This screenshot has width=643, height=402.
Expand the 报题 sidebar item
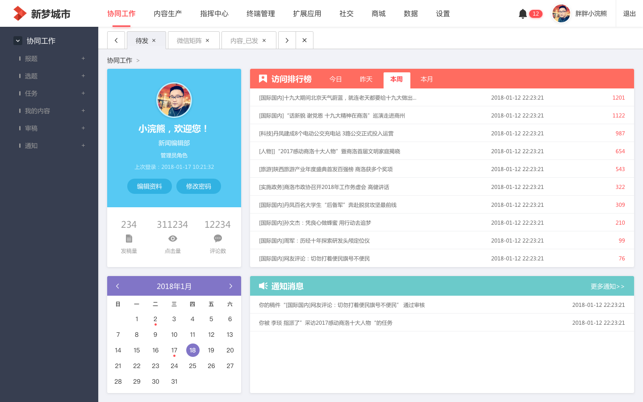[x=83, y=59]
